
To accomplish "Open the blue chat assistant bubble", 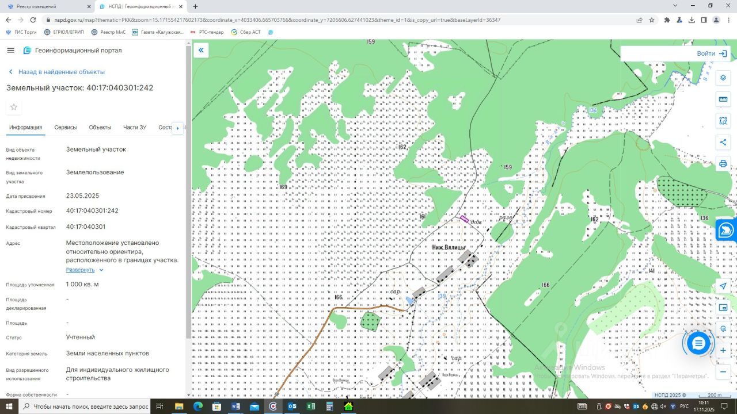I will click(698, 343).
